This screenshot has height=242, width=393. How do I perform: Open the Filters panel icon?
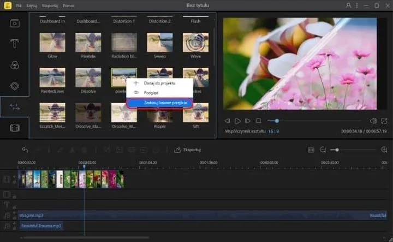[x=15, y=66]
